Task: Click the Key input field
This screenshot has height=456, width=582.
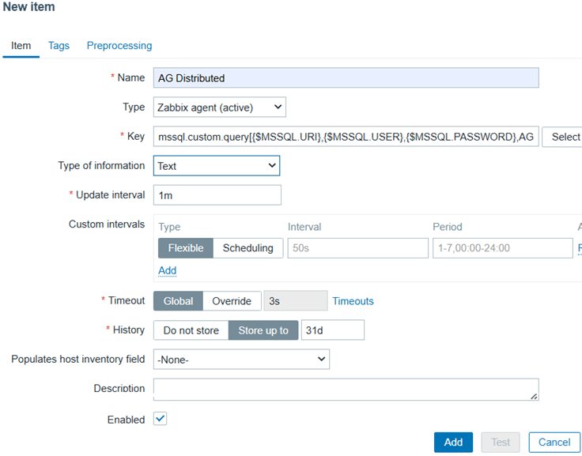Action: [x=346, y=137]
